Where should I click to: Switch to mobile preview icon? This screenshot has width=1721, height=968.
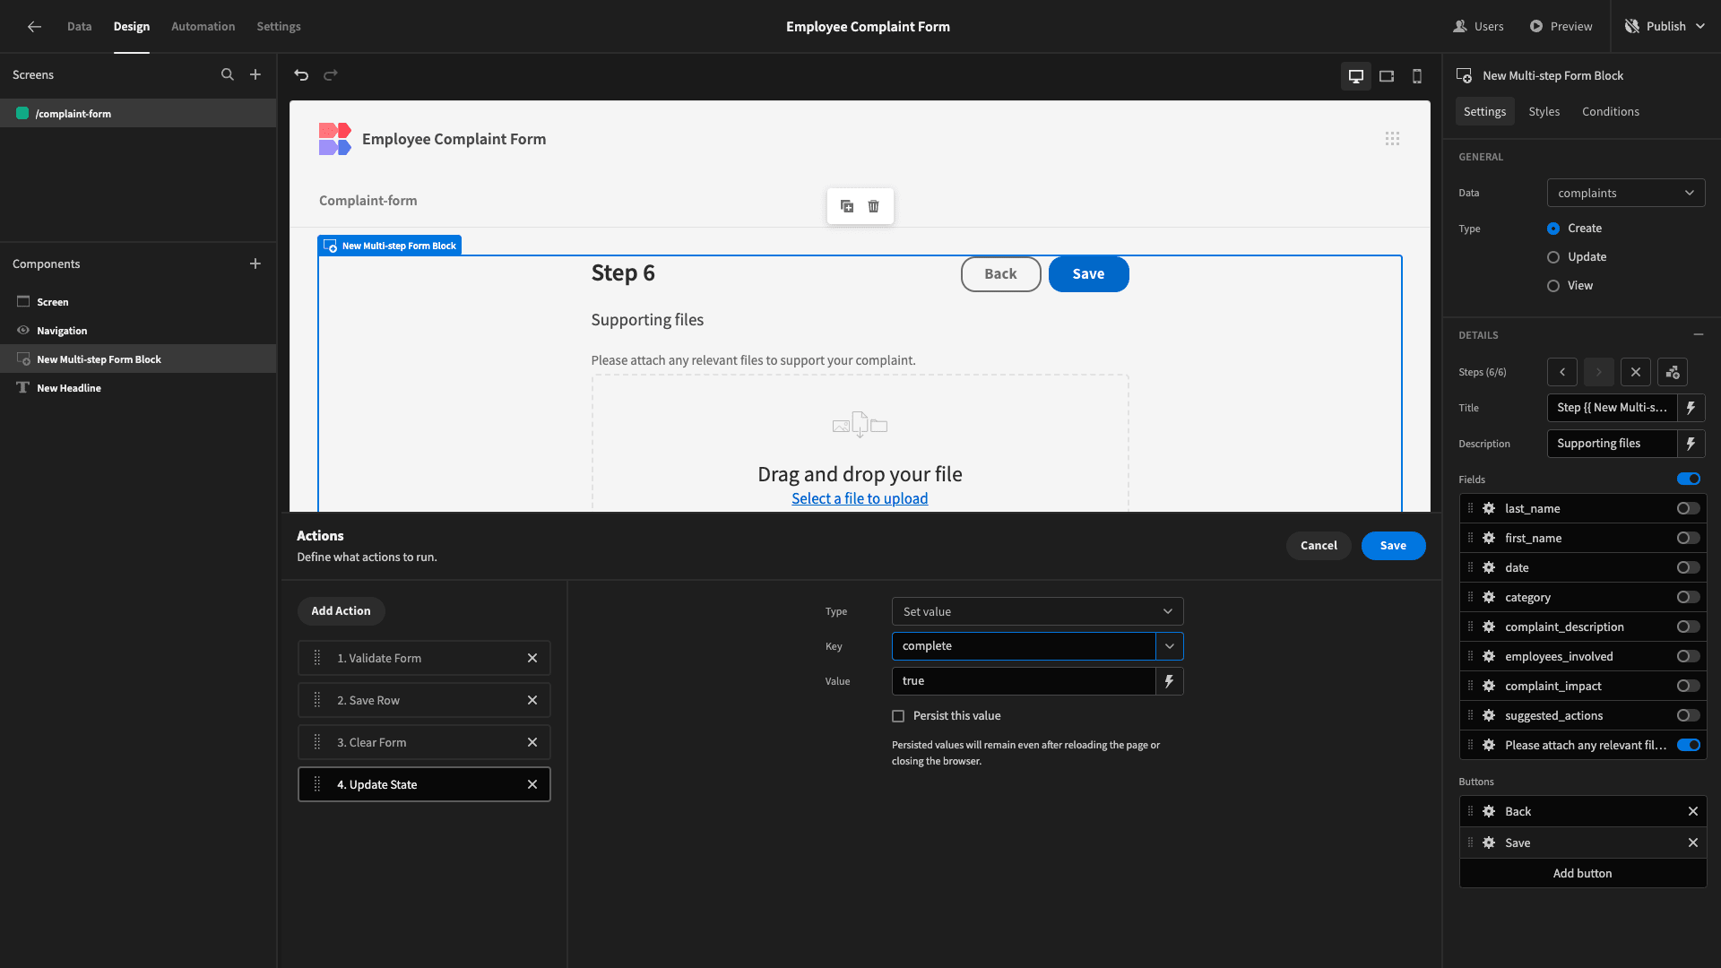(1417, 76)
